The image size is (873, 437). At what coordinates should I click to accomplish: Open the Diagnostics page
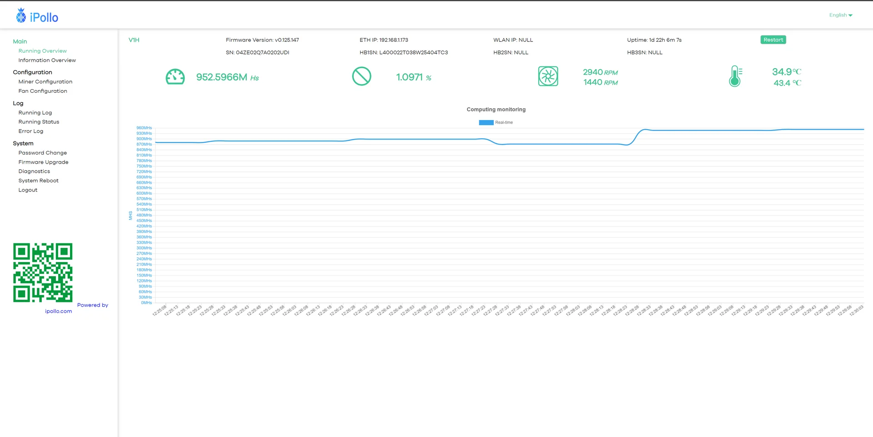click(34, 171)
